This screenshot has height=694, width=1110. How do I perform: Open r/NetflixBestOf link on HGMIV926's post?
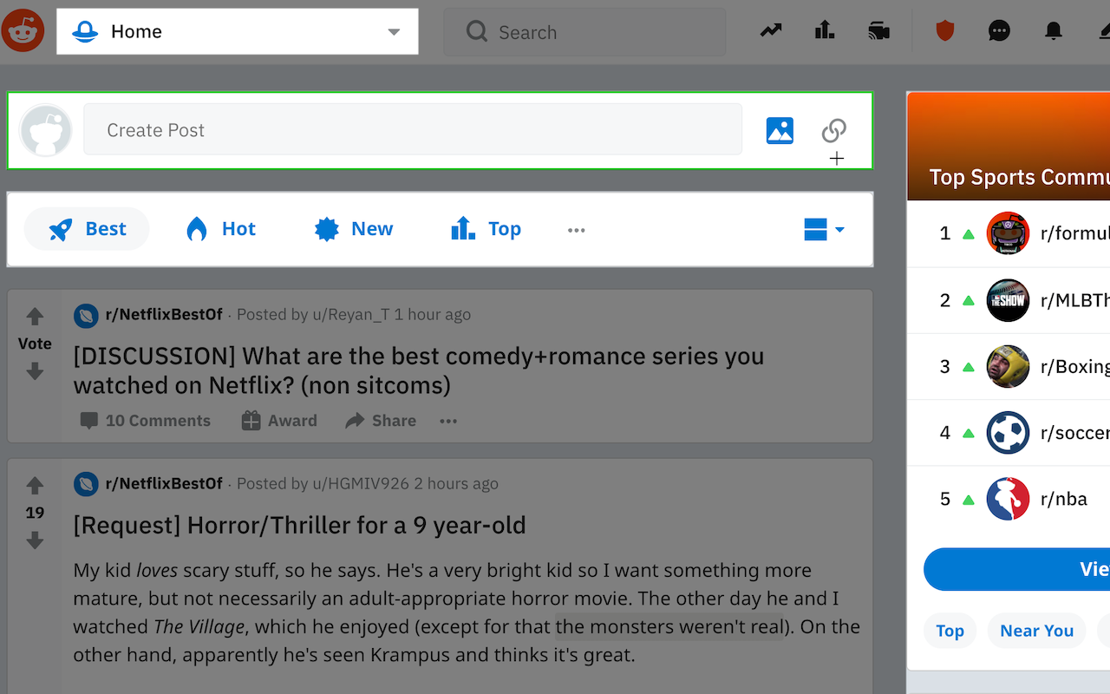[x=164, y=483]
